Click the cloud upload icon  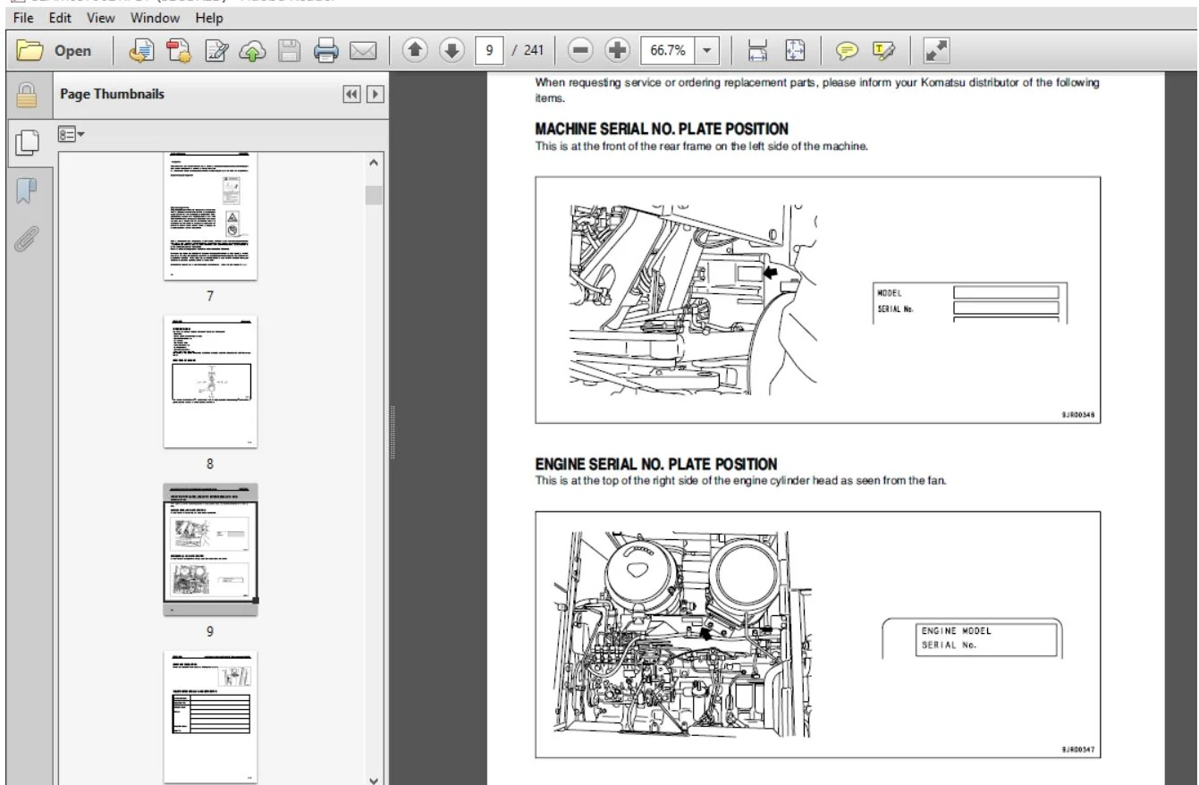tap(251, 51)
